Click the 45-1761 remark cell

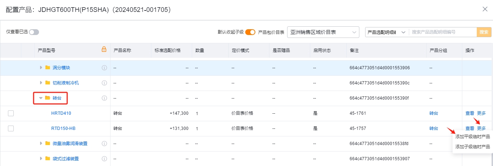coord(358,113)
